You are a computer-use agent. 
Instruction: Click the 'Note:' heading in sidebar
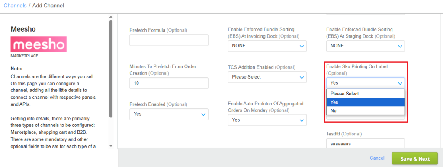click(16, 69)
